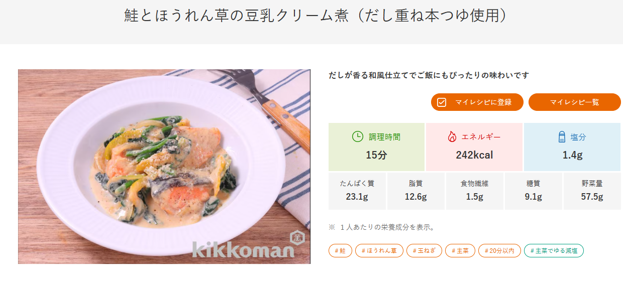Viewport: 623px width, 287px height.
Task: Select the #ほうれん草 tag
Action: (379, 251)
